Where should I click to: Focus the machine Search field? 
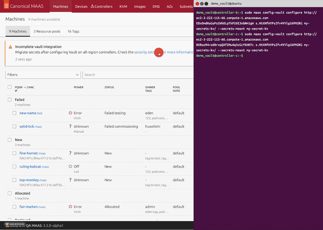(x=138, y=75)
